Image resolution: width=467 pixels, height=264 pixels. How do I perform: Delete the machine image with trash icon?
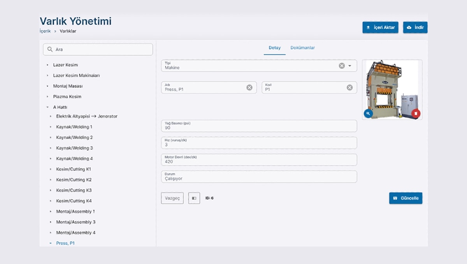pyautogui.click(x=416, y=113)
